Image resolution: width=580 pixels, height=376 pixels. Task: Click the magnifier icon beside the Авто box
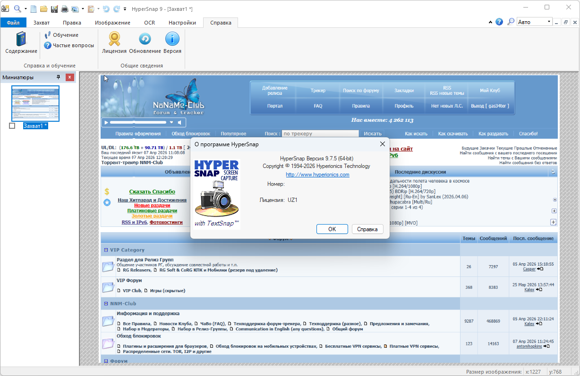pos(511,22)
